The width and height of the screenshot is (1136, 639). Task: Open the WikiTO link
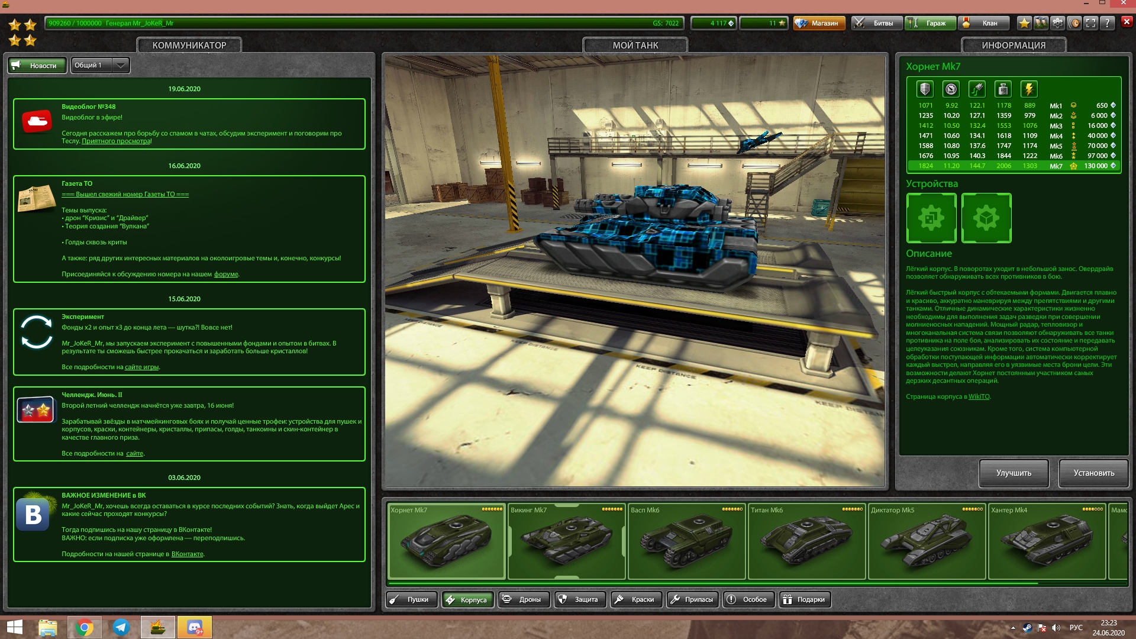[979, 396]
